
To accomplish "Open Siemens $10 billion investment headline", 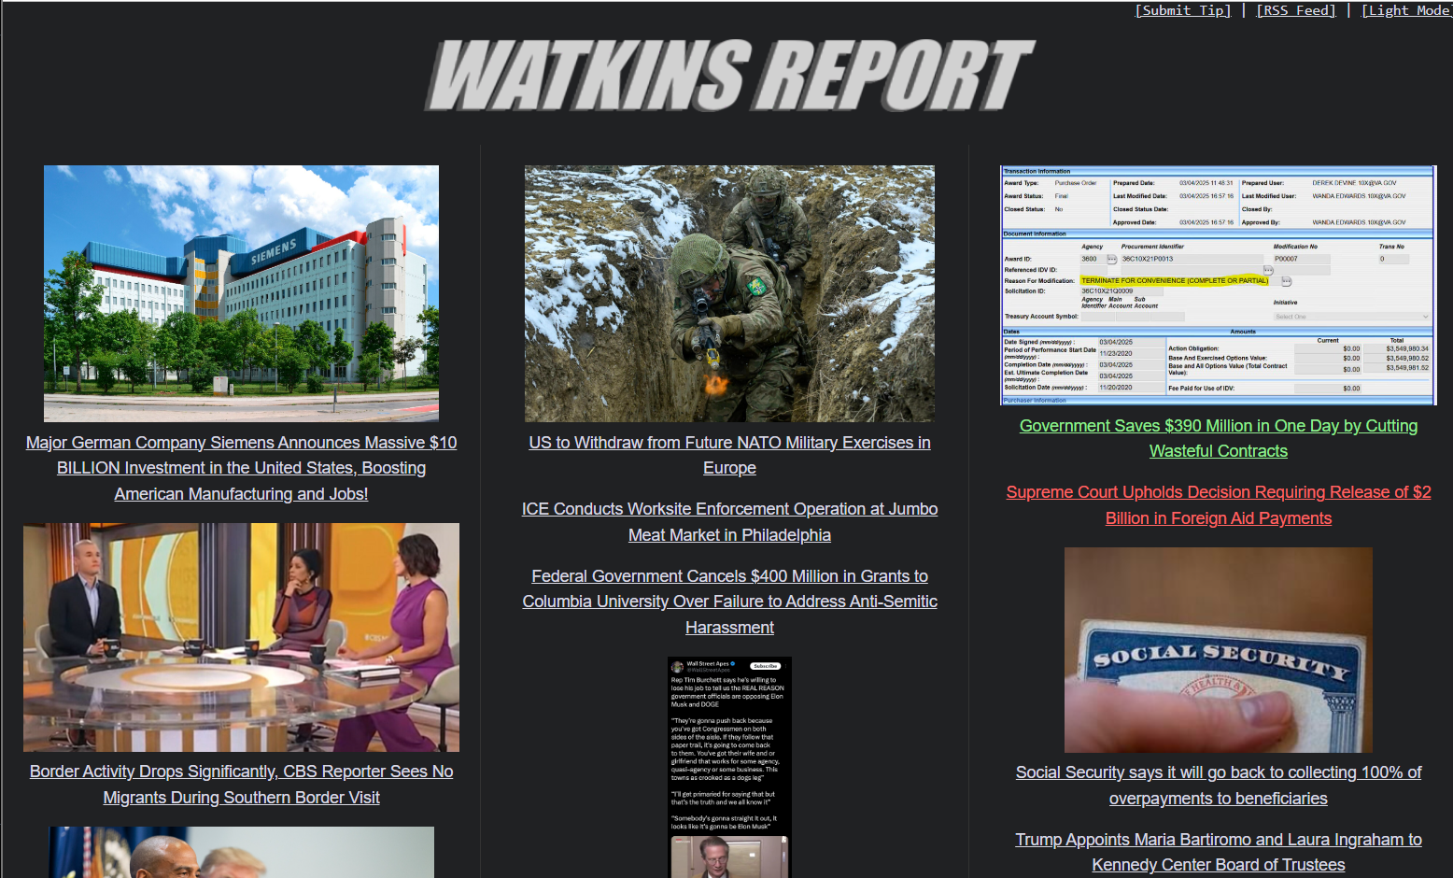I will click(241, 468).
